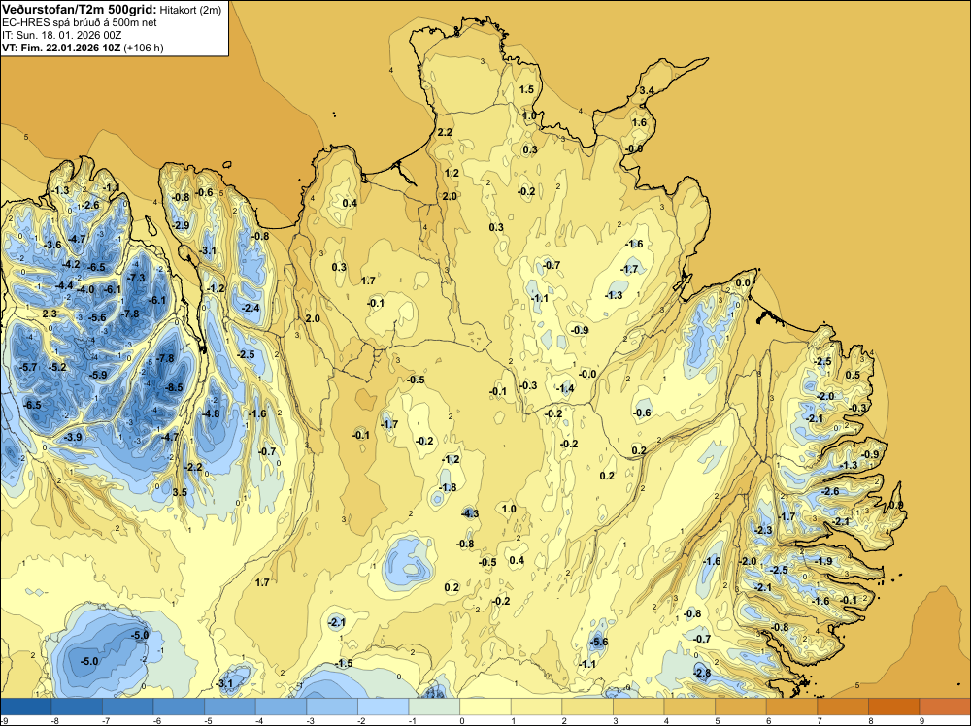Screen dimensions: 971x726
Task: Click the coldest temperature value "-8.5"
Action: (x=174, y=387)
